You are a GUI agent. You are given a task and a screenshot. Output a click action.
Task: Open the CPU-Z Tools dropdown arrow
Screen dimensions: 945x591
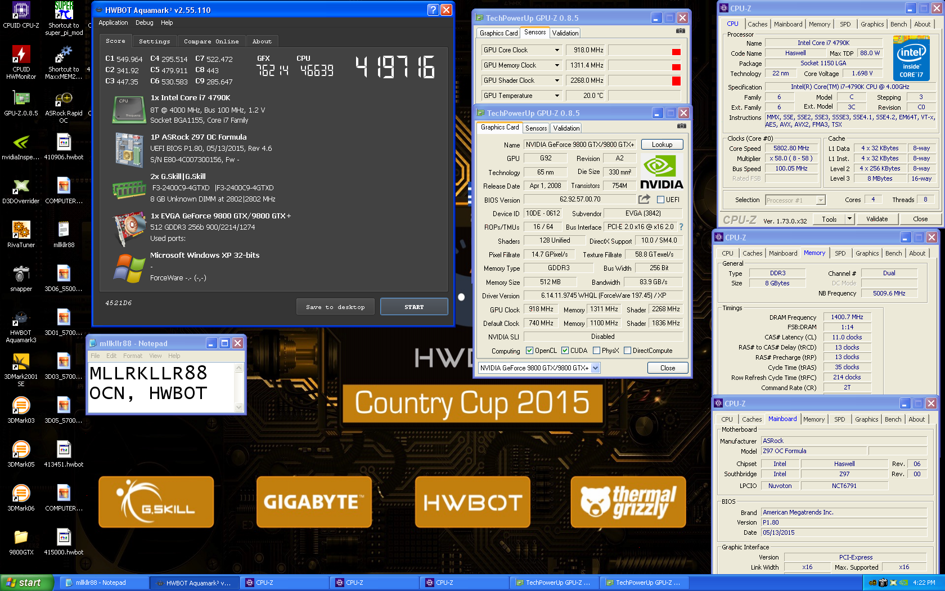(x=850, y=219)
